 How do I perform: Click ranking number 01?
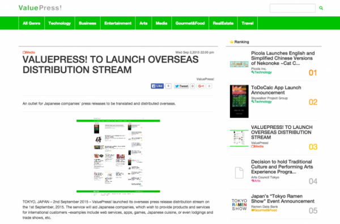313,73
